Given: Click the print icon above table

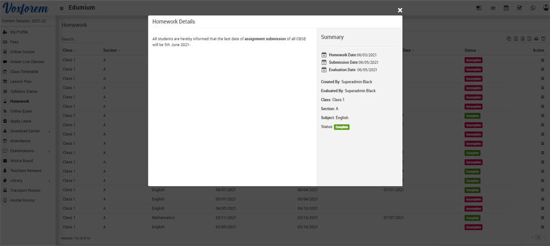Looking at the screenshot, I should point(536,39).
